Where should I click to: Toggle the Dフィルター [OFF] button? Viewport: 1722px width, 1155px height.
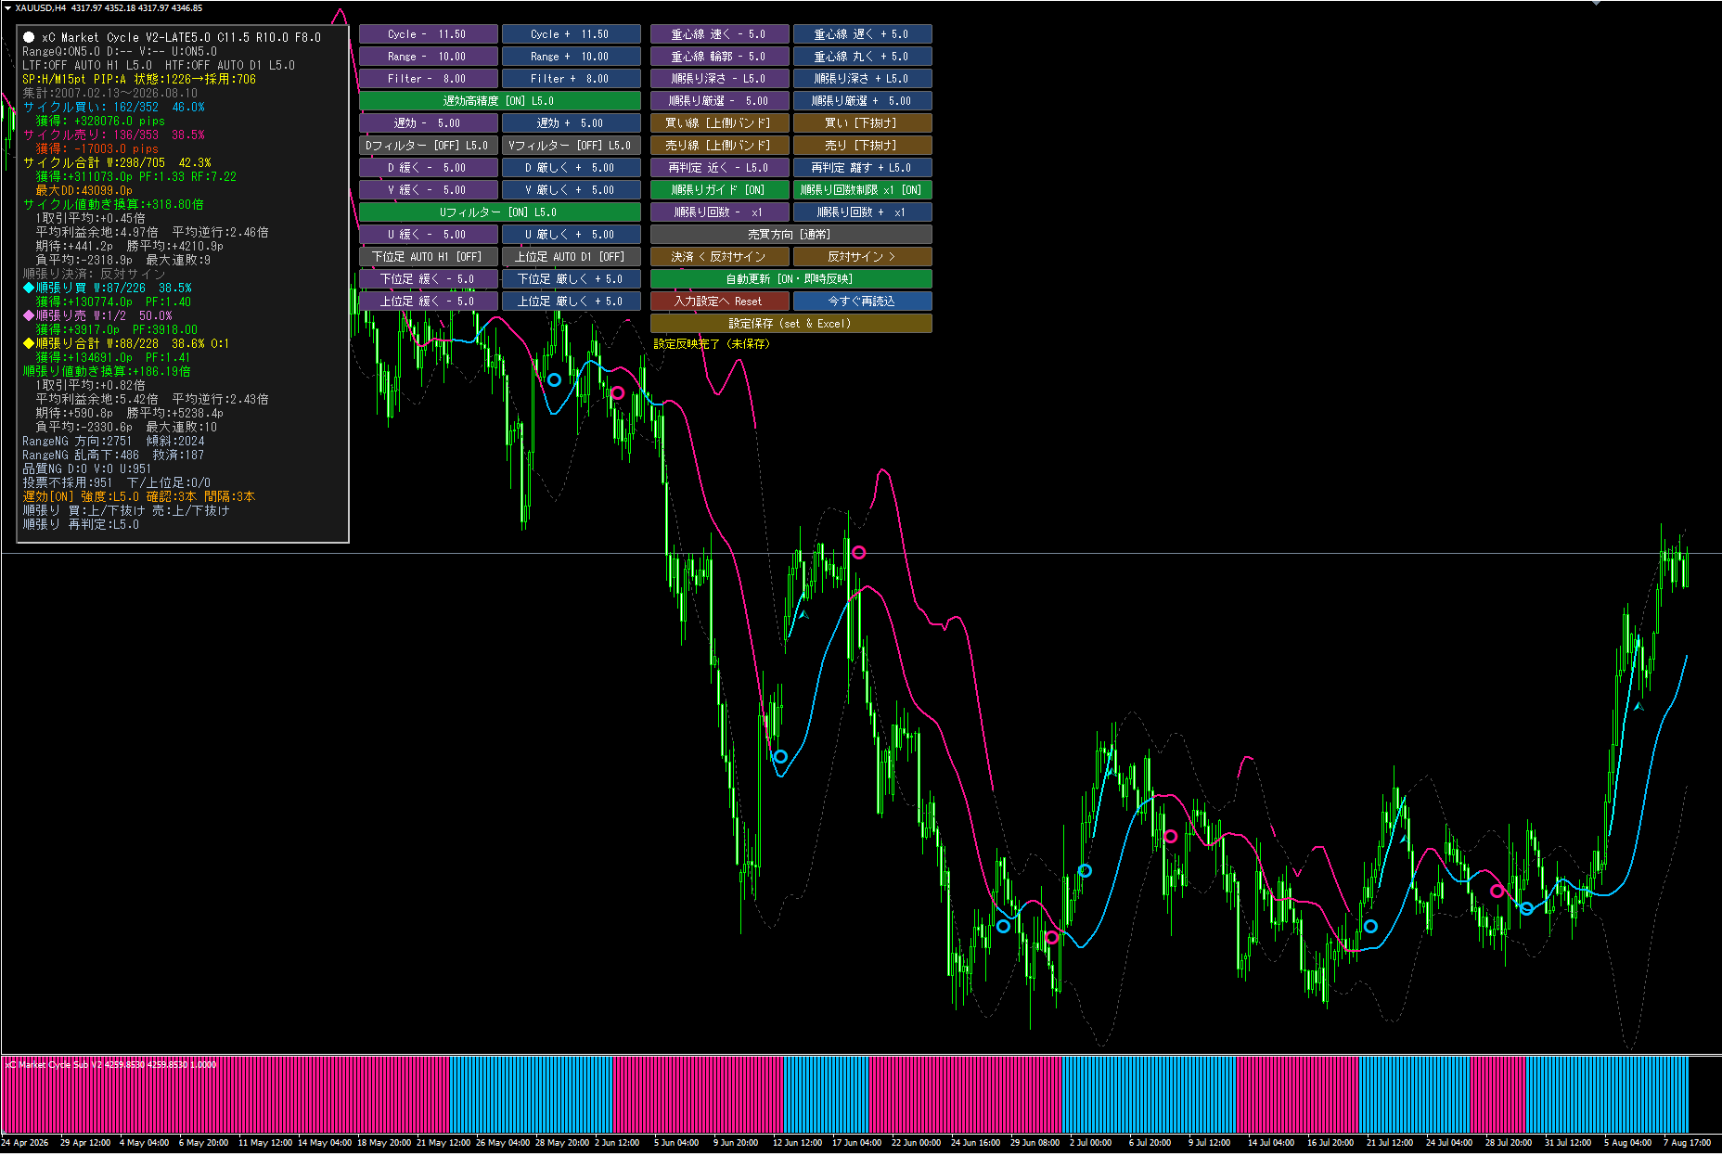click(428, 146)
